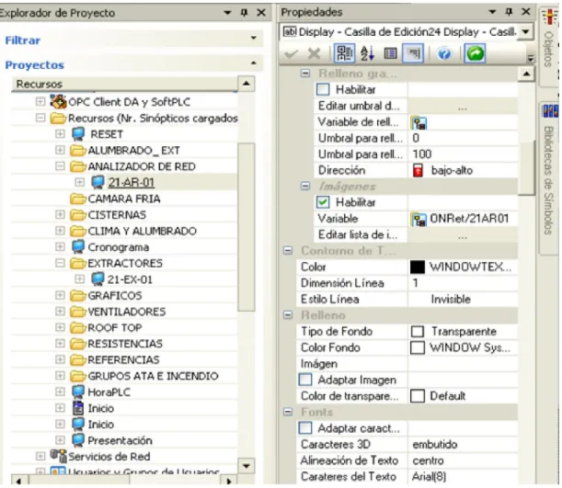Check the Adaptar caract... checkbox

(x=305, y=428)
